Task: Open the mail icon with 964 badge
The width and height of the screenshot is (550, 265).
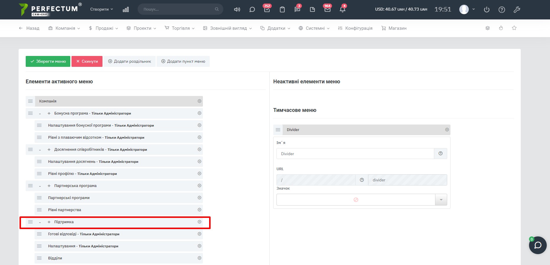Action: click(327, 9)
